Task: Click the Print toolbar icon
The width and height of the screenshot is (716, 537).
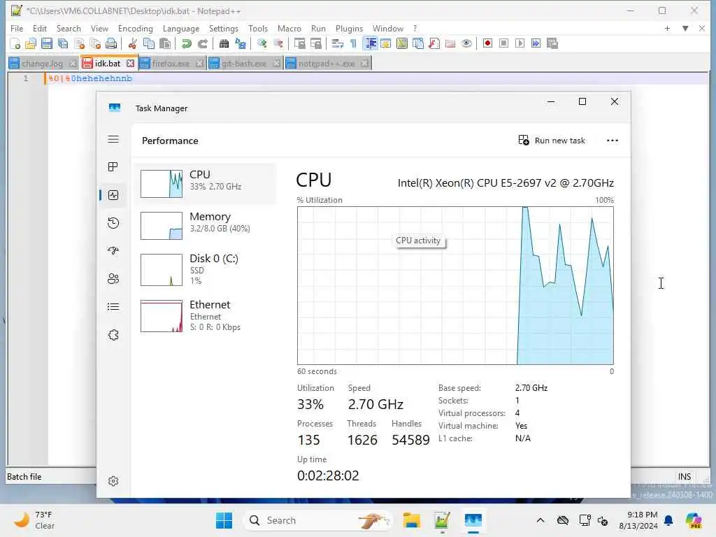Action: coord(111,43)
